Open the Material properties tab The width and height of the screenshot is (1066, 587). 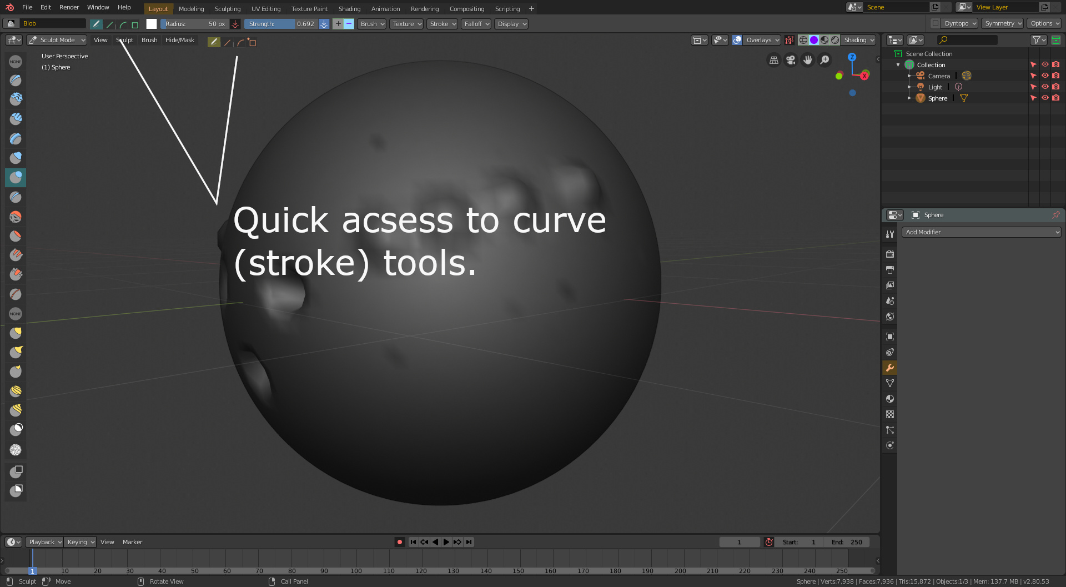[890, 399]
